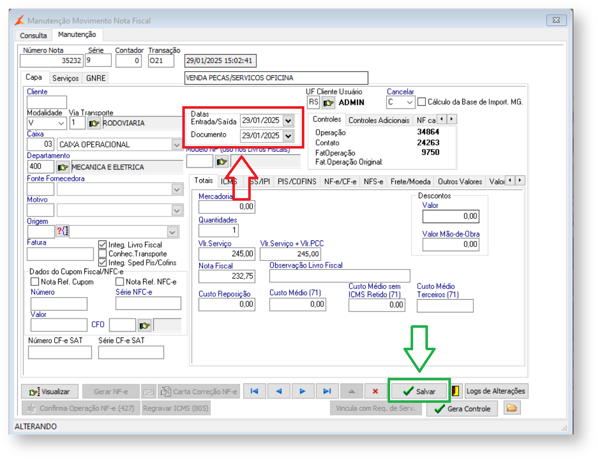Open the Documento date picker
Viewport: 598px width, 459px height.
coord(289,136)
